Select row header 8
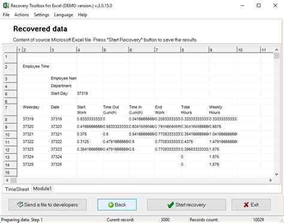 pos(11,120)
